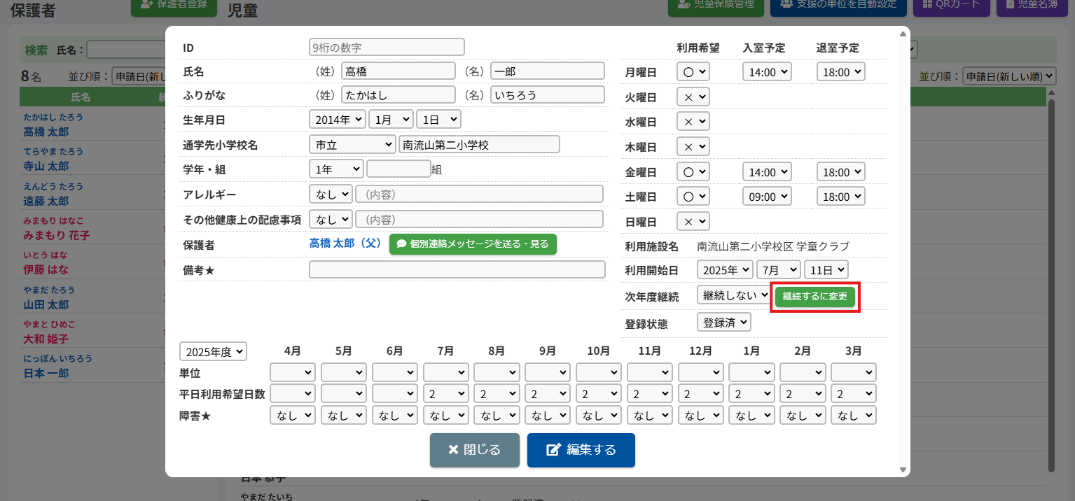Expand the 火曜日 利用希望 dropdown
The height and width of the screenshot is (501, 1075).
pos(693,97)
